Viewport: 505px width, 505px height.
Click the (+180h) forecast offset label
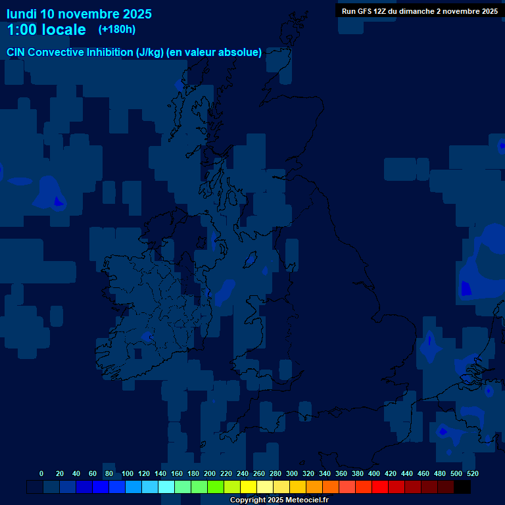[x=117, y=30]
